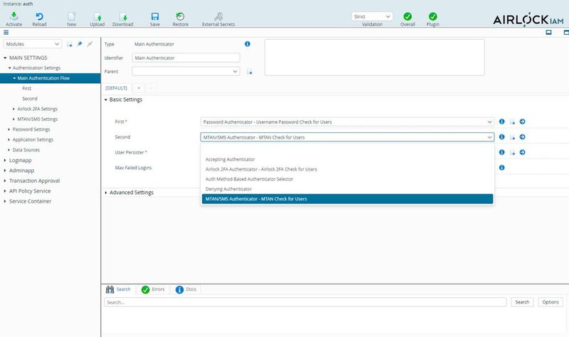
Task: Open Application Settings tree item
Action: click(33, 139)
